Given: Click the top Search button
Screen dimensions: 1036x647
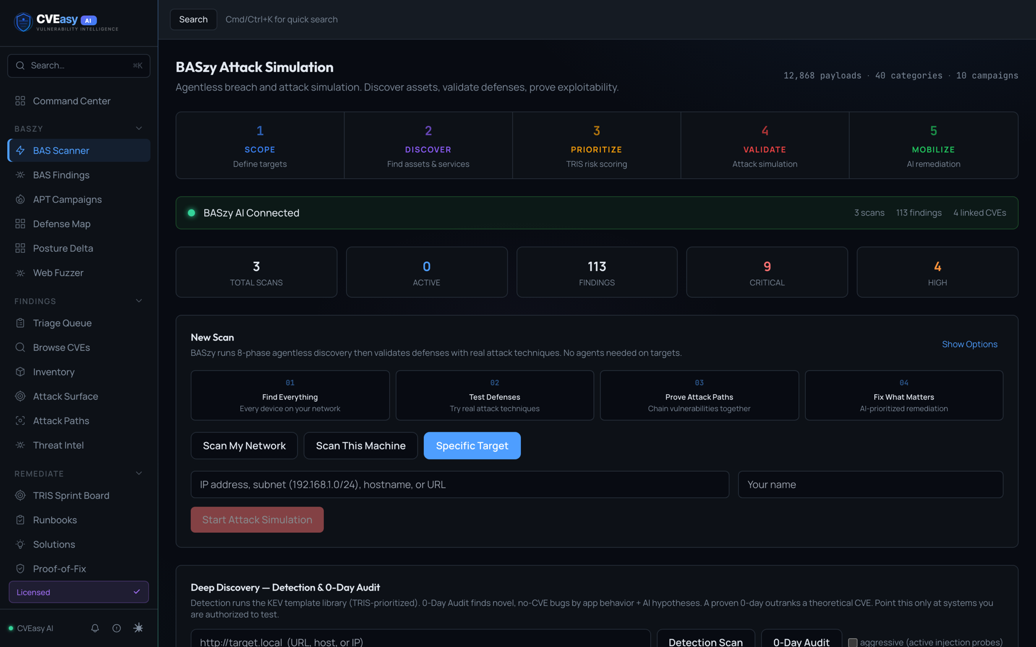Looking at the screenshot, I should point(193,19).
